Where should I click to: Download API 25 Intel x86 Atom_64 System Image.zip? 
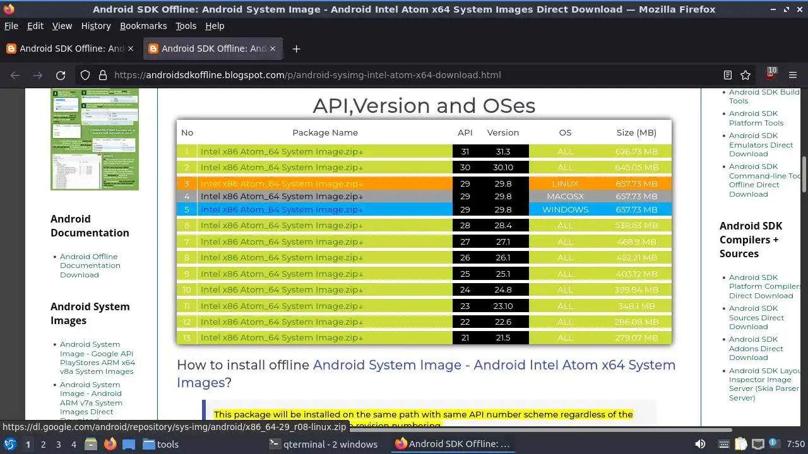click(x=282, y=274)
